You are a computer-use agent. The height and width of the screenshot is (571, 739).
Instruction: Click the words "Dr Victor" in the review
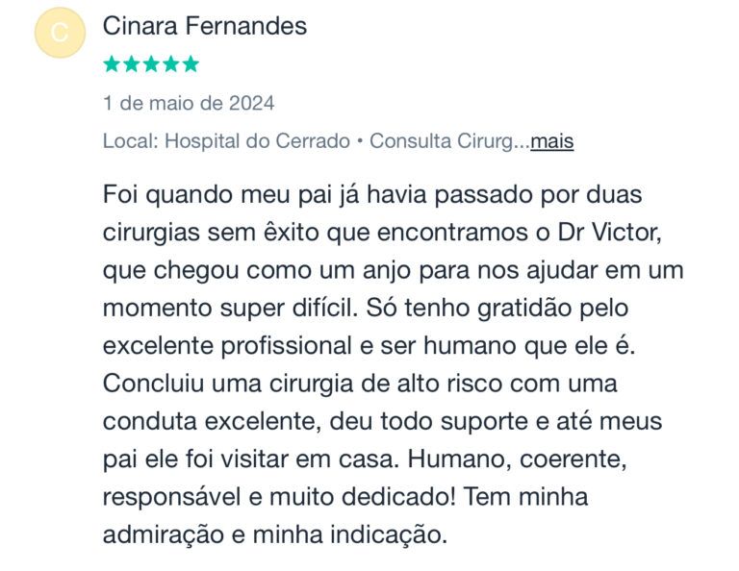point(610,232)
